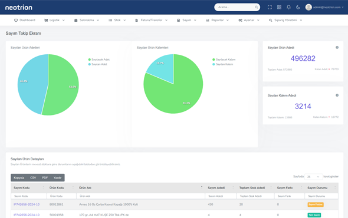Click the CSV export button

33,177
